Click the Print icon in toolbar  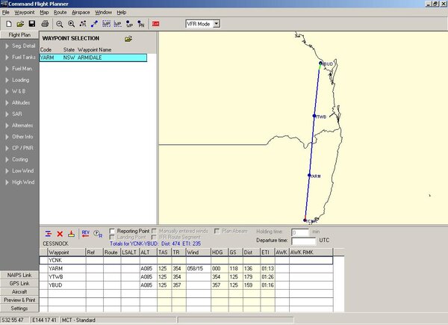[45, 24]
